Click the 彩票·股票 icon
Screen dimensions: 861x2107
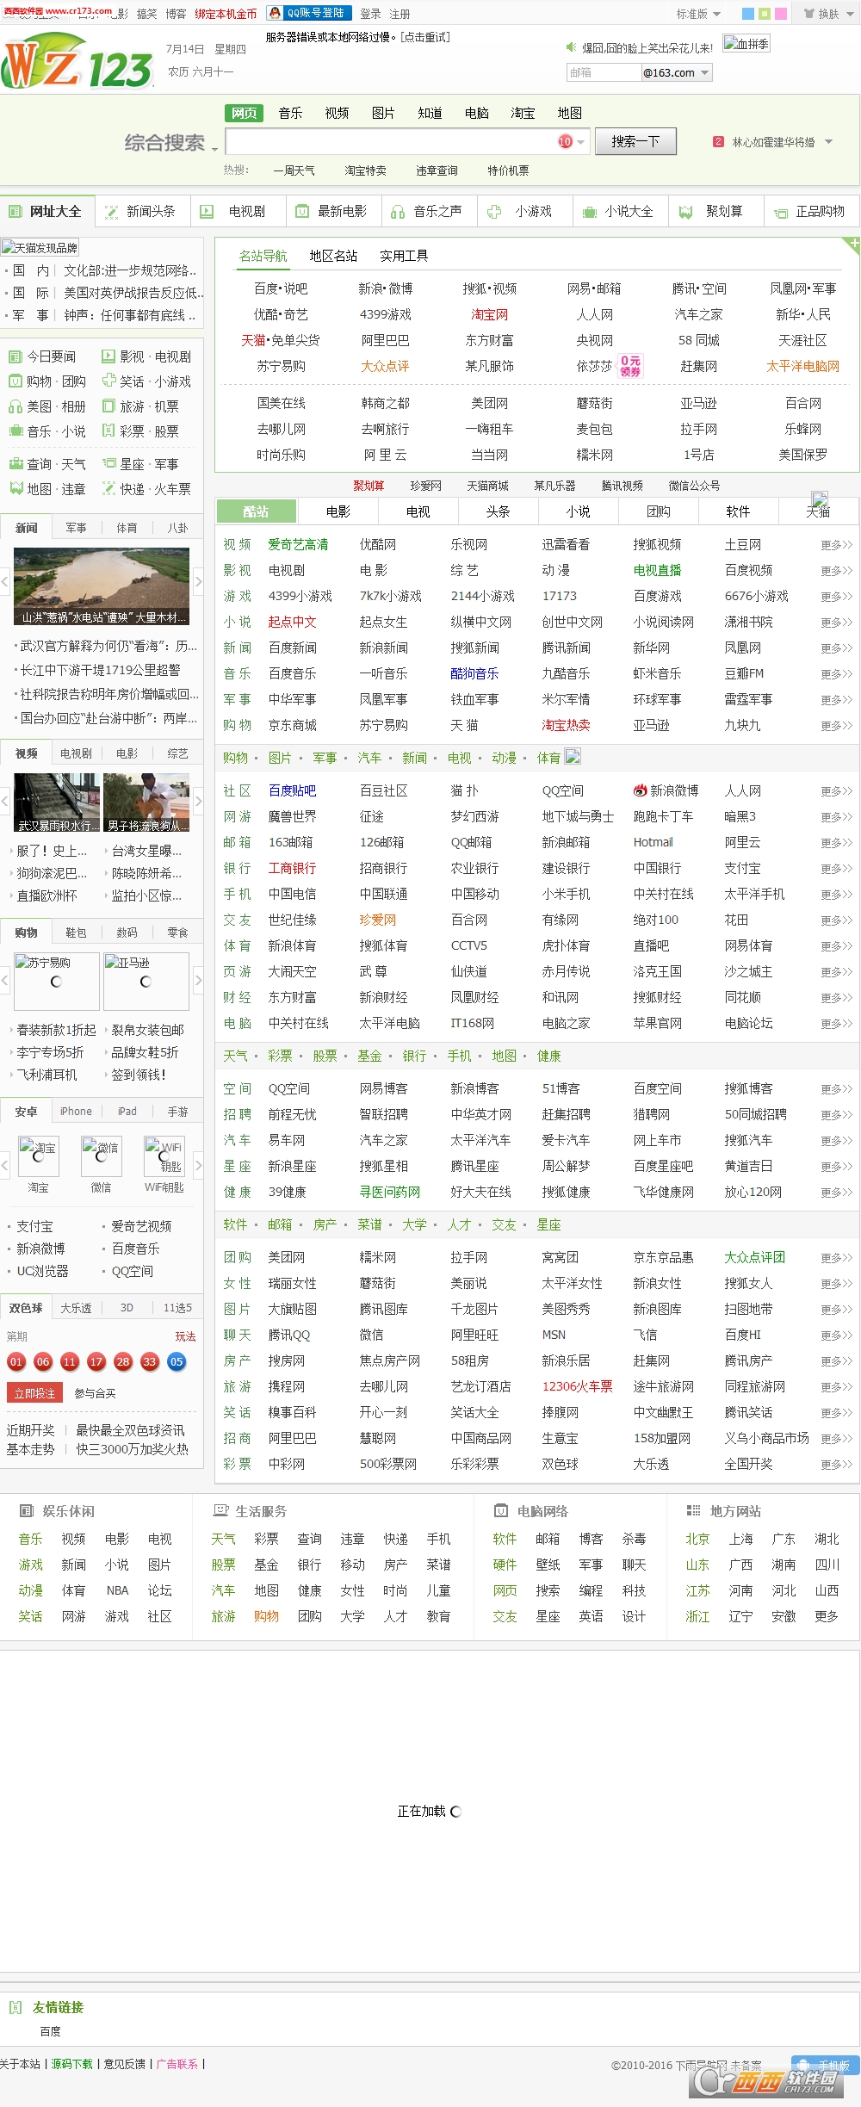(108, 431)
